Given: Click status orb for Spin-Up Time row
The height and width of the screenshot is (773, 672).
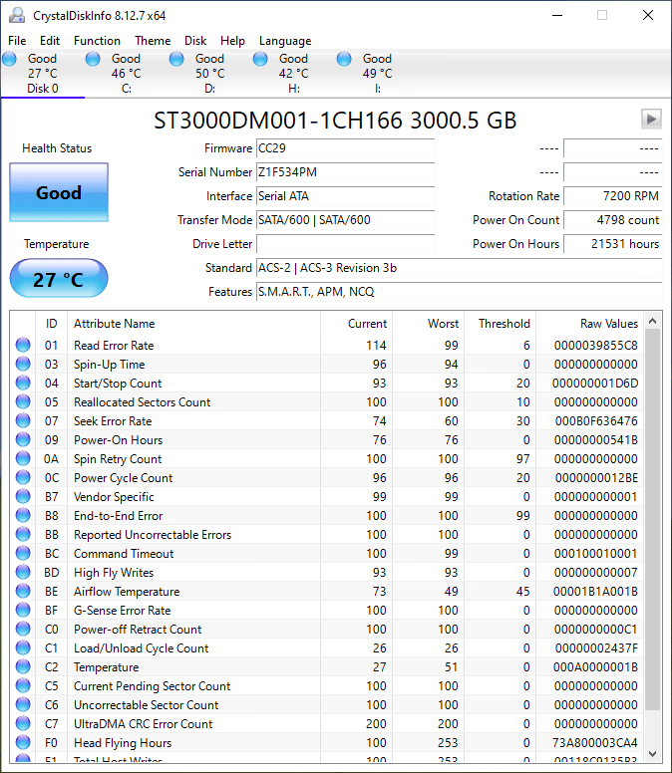Looking at the screenshot, I should [x=23, y=364].
